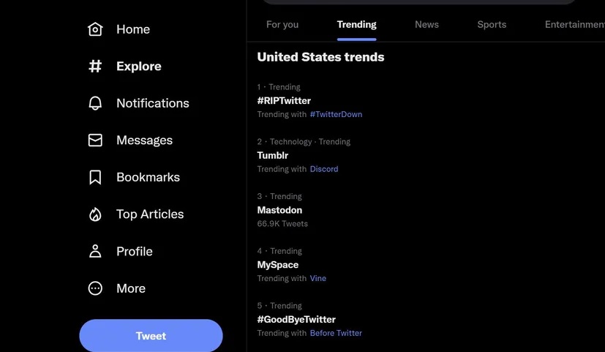The image size is (605, 352).
Task: Open the MySpace trending topic
Action: [278, 265]
